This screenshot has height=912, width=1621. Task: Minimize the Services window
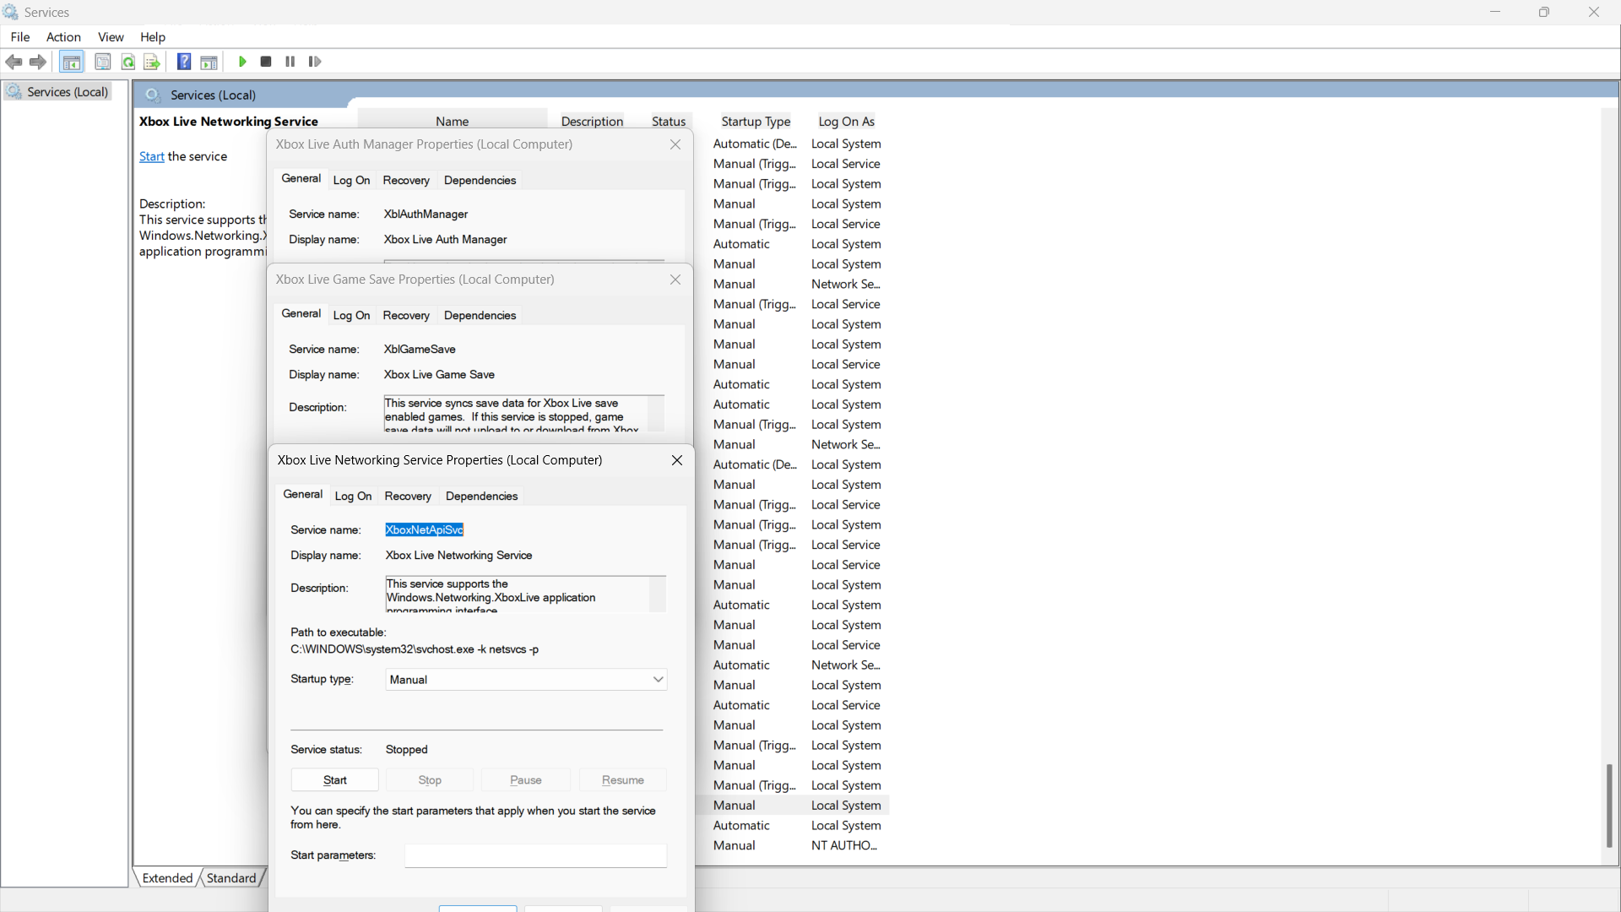tap(1495, 12)
